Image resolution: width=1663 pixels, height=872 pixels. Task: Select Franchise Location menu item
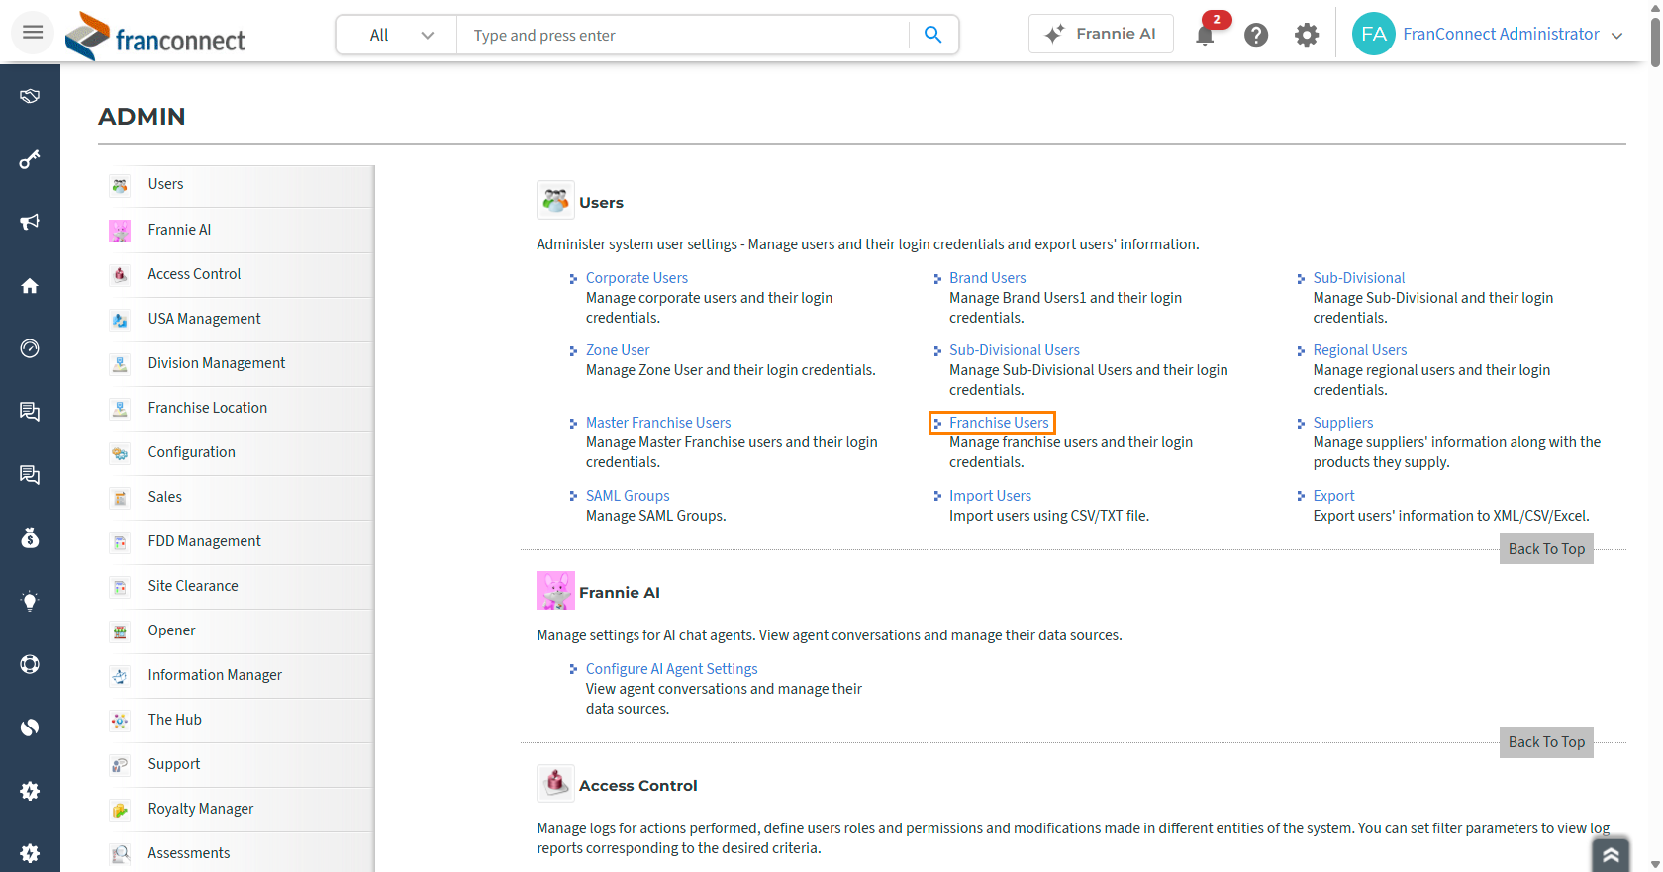click(x=208, y=408)
